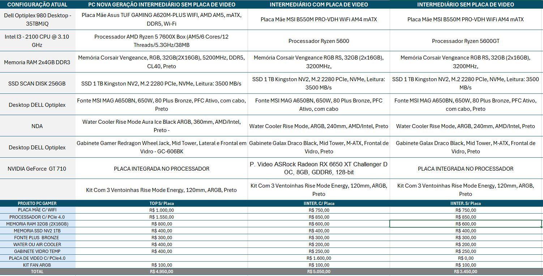
Task: Click Water Cooler Aura Ice Black 360mm cell
Action: [162, 126]
